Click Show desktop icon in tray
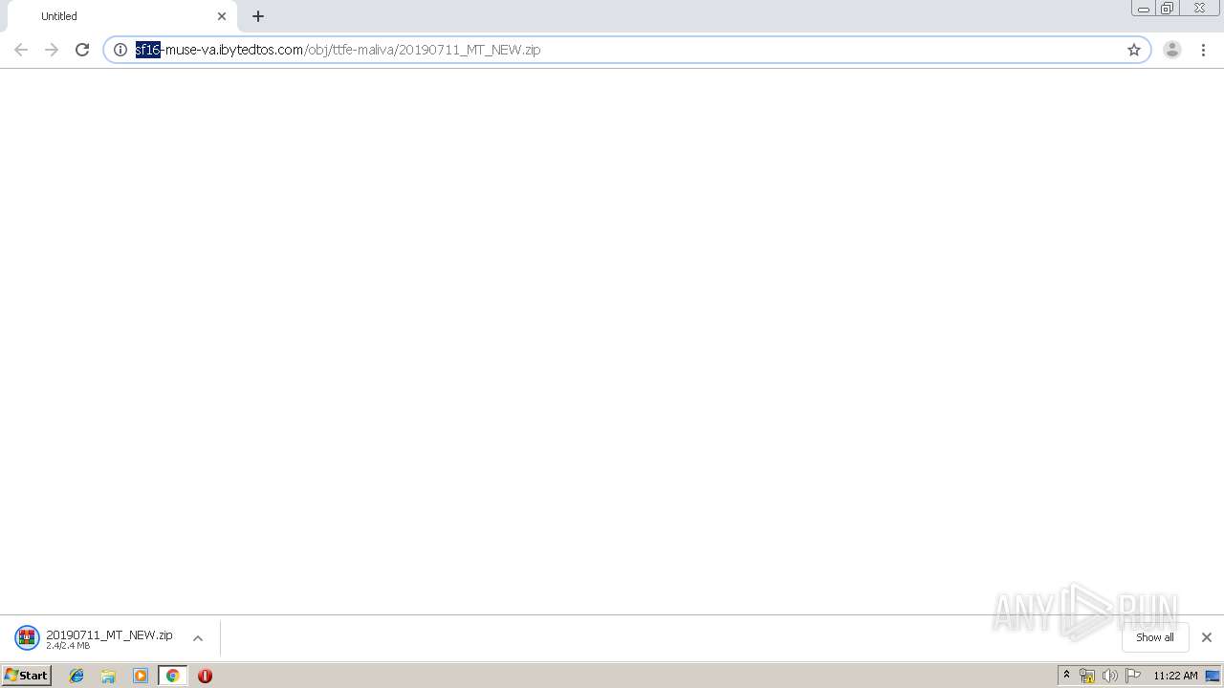This screenshot has height=688, width=1224. [x=1213, y=676]
